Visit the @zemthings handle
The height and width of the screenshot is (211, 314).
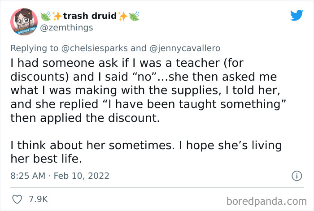66,28
